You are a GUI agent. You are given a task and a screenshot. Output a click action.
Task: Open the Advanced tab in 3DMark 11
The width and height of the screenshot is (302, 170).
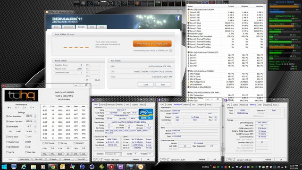tap(68, 27)
